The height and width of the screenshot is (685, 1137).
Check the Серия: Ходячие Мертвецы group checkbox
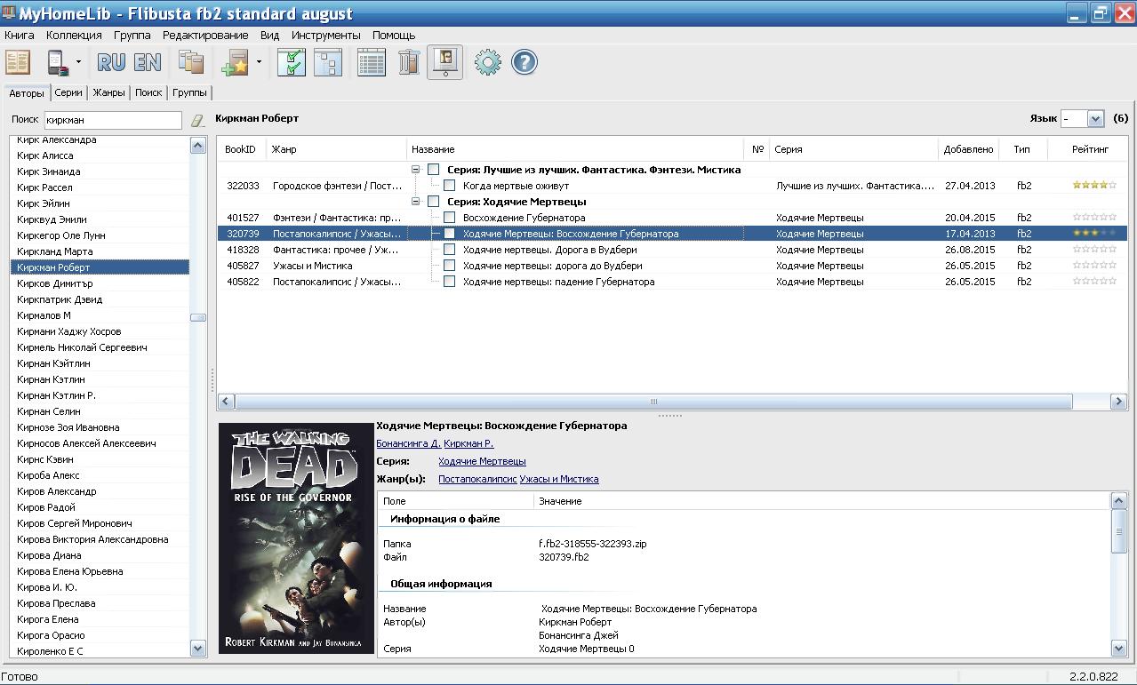433,202
